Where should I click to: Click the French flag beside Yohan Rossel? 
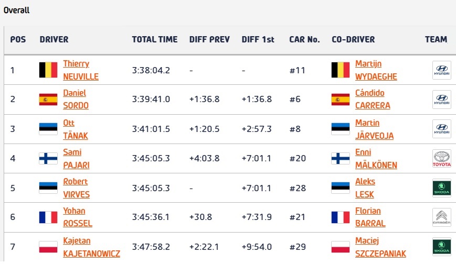point(48,217)
